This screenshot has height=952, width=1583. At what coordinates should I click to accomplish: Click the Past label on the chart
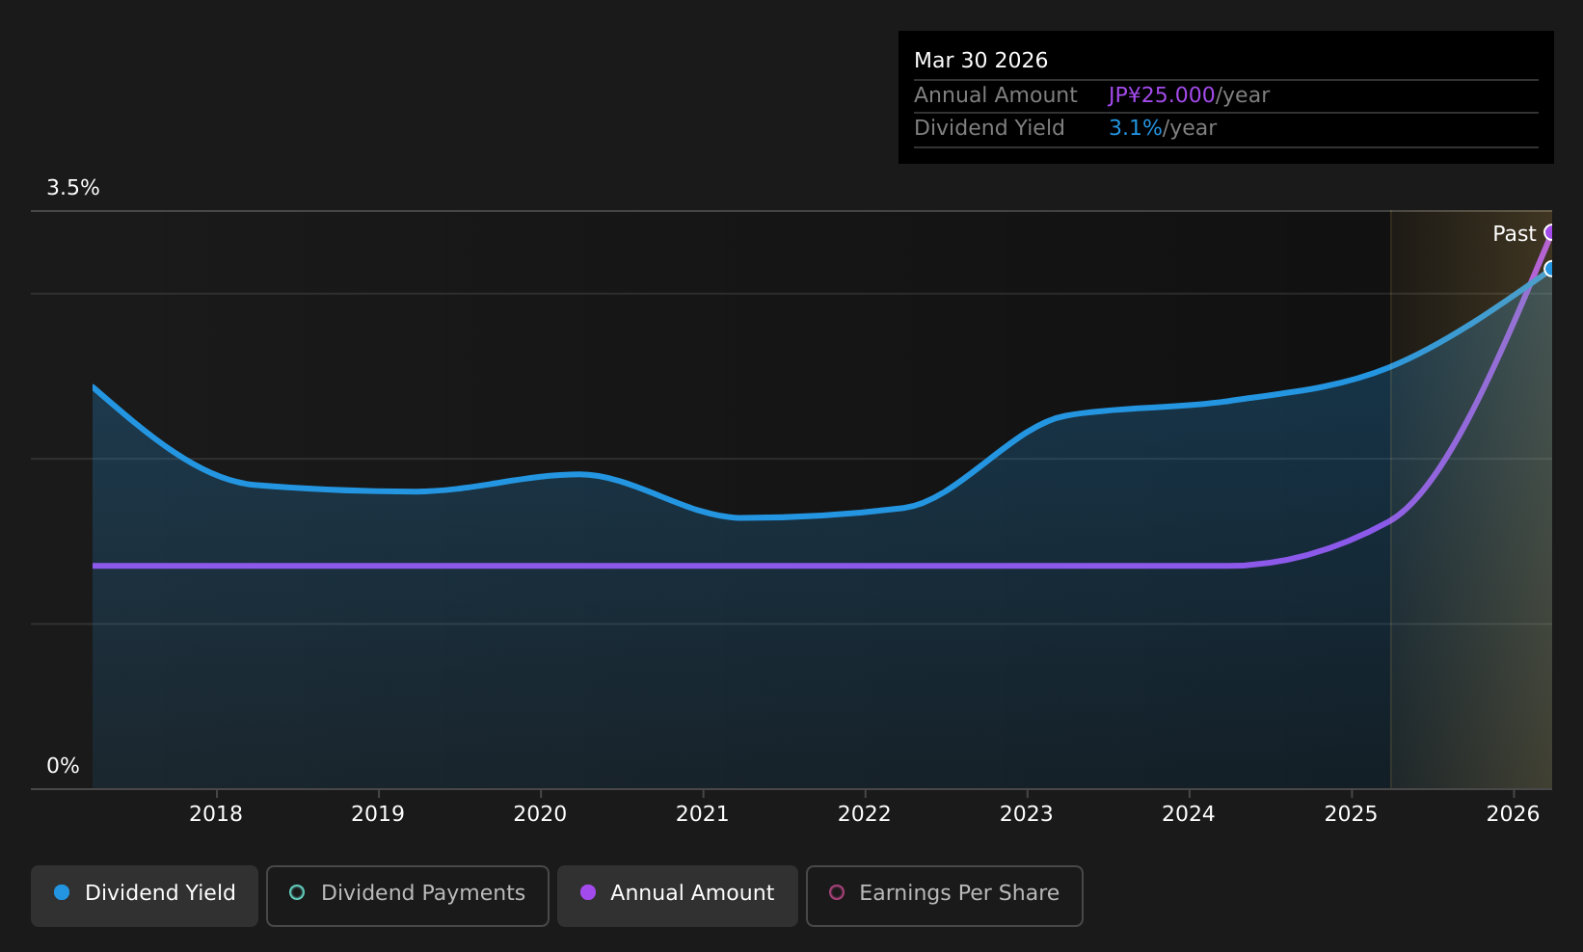coord(1514,234)
